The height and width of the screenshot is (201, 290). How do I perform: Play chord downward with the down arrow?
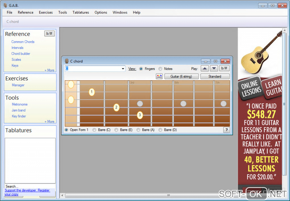214,68
